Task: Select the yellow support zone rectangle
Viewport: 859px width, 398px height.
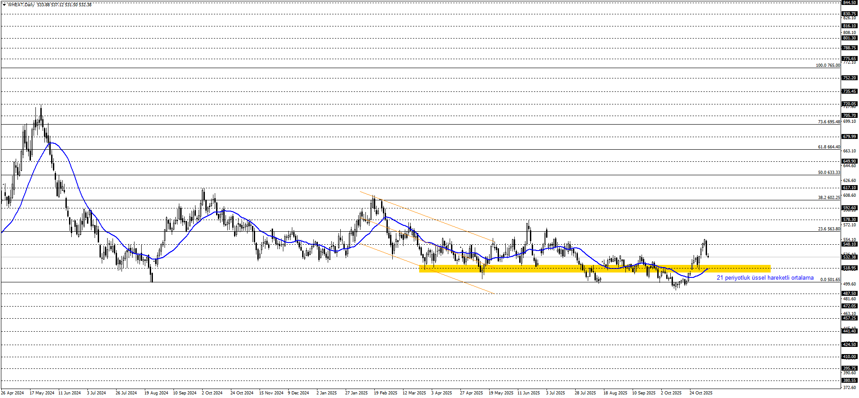Action: 594,269
